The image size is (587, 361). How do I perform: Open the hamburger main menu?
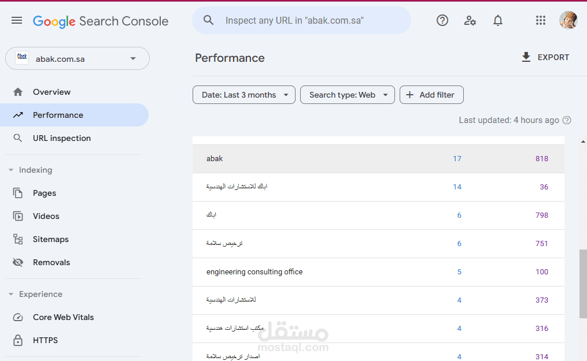click(16, 20)
